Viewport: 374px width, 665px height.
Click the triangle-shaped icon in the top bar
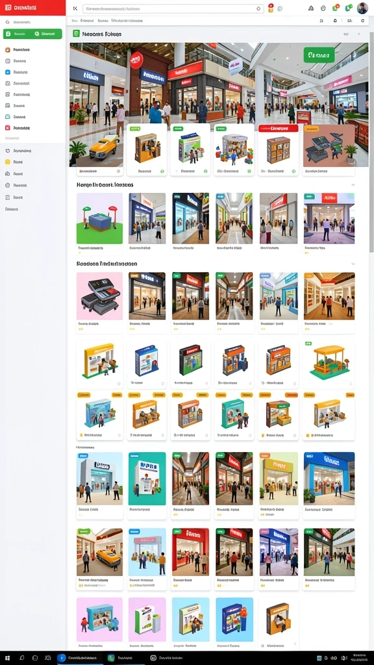point(310,8)
